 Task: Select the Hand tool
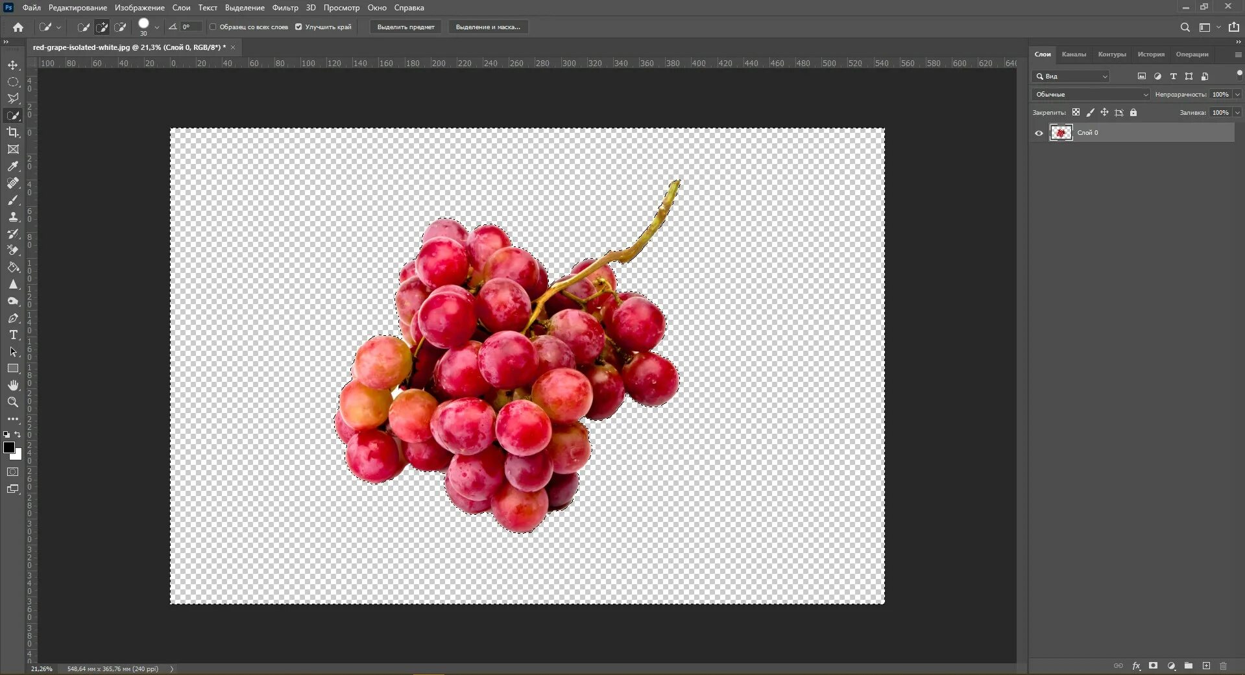pos(13,385)
